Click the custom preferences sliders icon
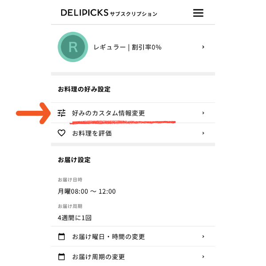266x266 pixels. 62,113
